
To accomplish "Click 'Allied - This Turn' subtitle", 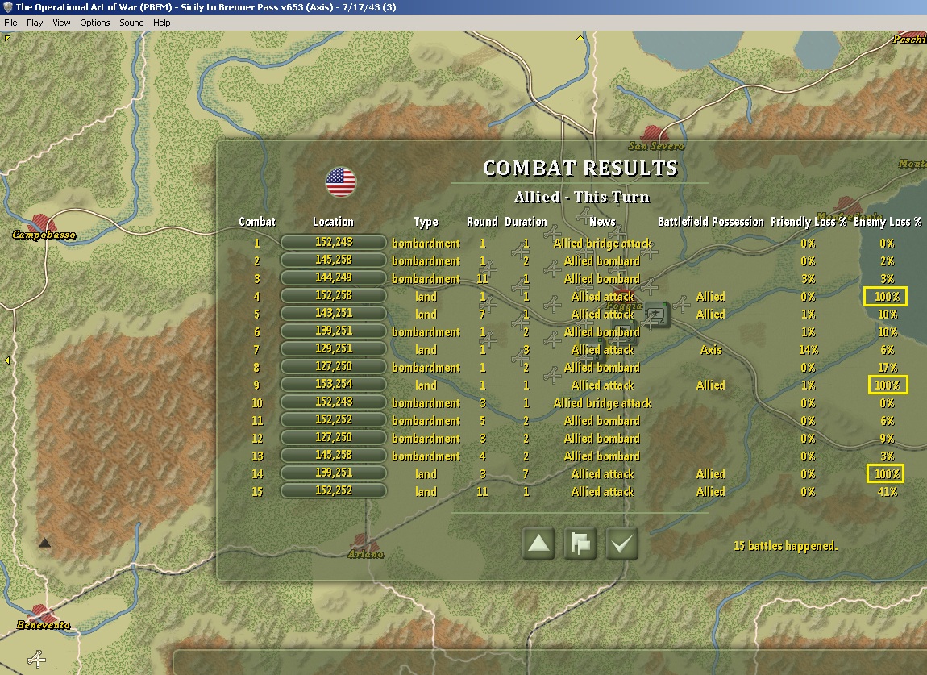I will [582, 197].
